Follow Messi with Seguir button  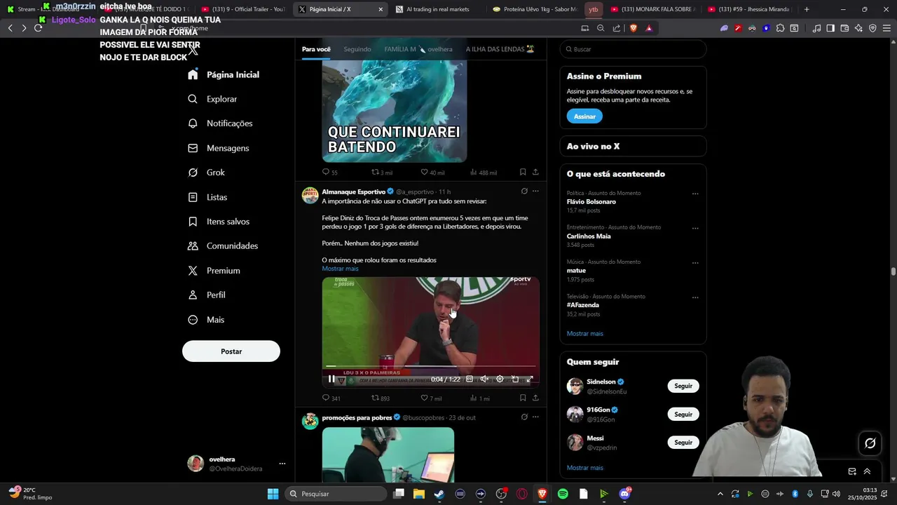[x=683, y=443]
